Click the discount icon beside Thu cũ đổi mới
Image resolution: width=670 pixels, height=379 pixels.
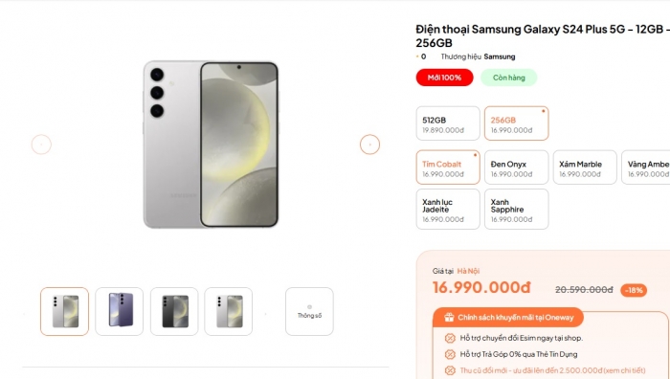click(x=450, y=370)
